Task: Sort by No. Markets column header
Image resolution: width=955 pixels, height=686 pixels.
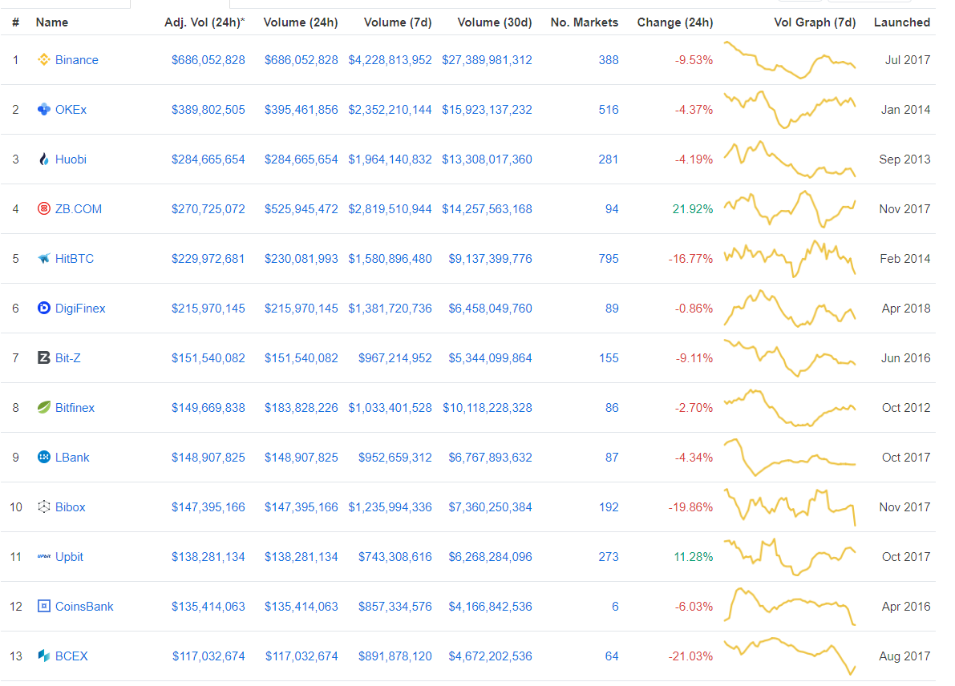Action: 584,22
